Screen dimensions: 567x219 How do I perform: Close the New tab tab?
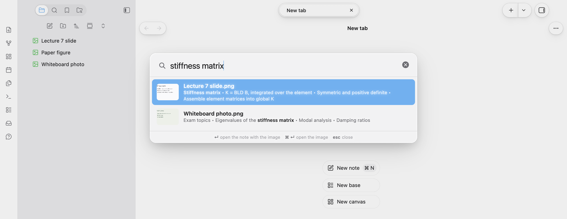click(352, 10)
